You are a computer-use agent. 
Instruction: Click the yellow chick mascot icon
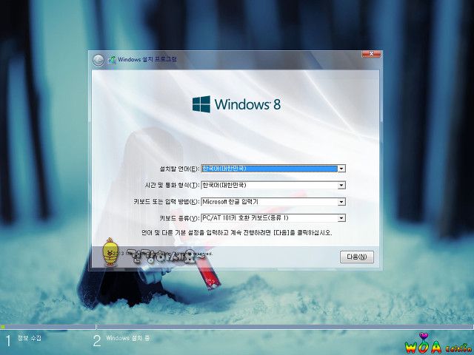(x=109, y=252)
